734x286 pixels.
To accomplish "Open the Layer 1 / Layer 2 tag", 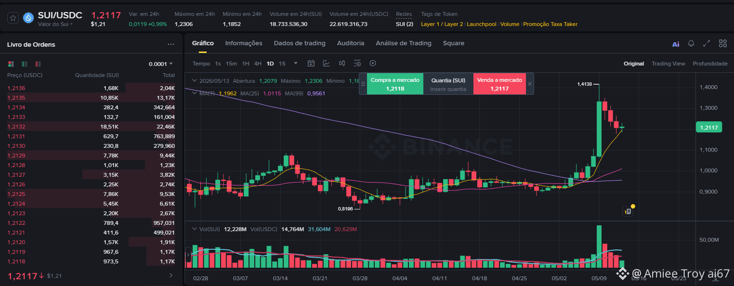I will coord(442,24).
